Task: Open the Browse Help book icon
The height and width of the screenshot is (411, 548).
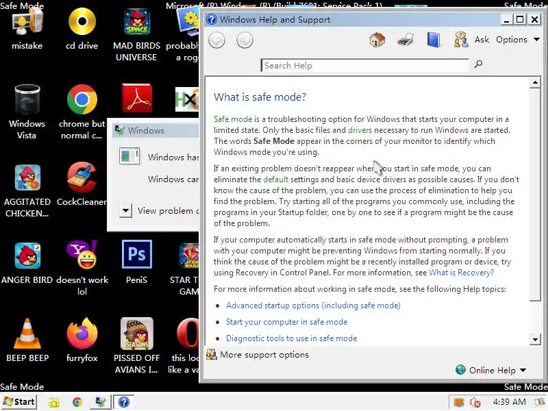Action: point(434,40)
